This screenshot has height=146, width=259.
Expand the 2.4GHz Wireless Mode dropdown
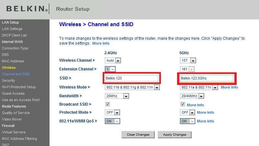coord(132,87)
